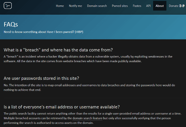
Task: Click the 'What is a breach' heading
Action: pos(58,50)
